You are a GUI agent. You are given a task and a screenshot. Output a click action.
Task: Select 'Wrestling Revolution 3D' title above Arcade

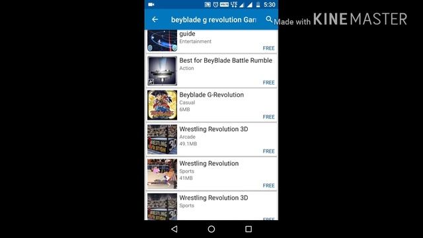213,129
